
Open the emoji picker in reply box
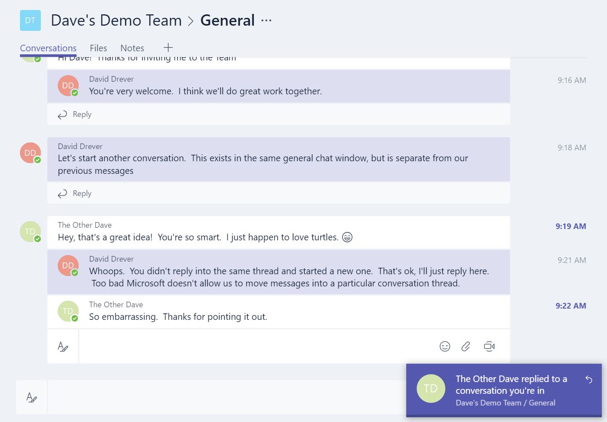[x=445, y=346]
